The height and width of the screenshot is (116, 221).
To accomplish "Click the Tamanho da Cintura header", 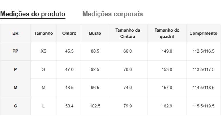I will tap(128, 33).
